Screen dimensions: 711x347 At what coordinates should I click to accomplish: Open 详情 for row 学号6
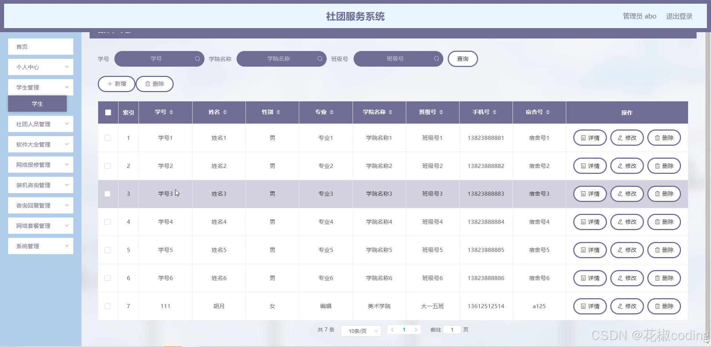pos(590,278)
